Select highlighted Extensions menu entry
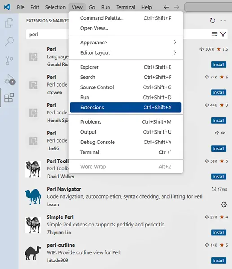 point(126,108)
